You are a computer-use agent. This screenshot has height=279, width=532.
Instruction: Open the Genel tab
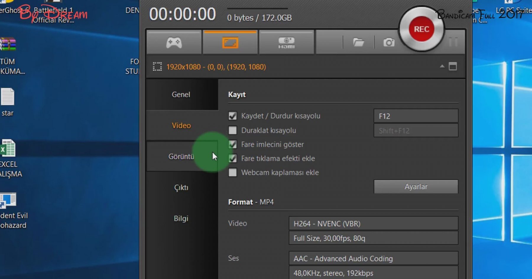pyautogui.click(x=181, y=94)
